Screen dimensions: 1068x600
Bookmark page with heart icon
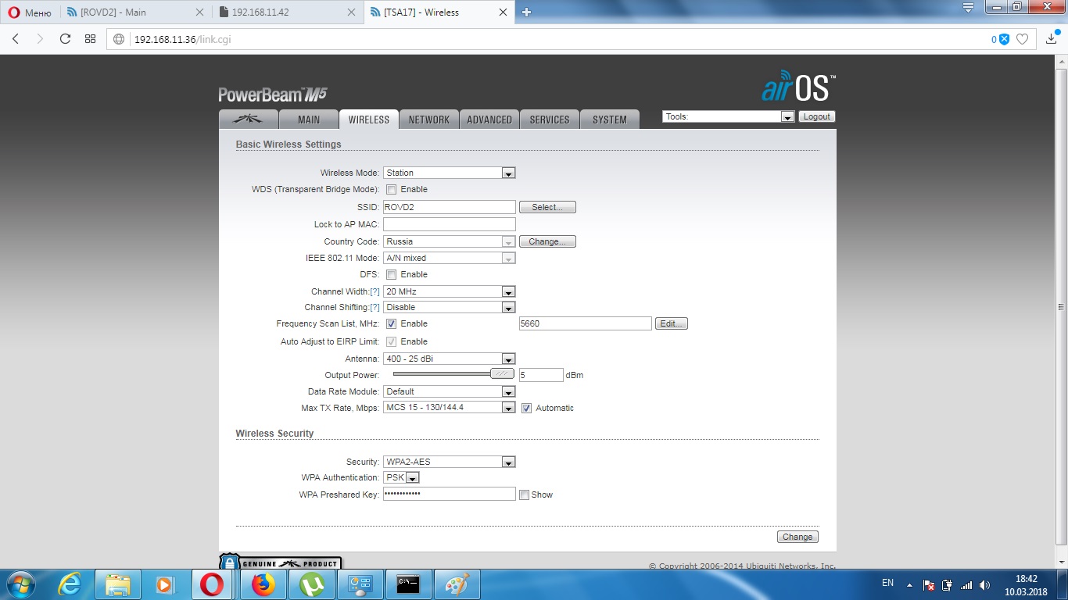click(x=1022, y=39)
